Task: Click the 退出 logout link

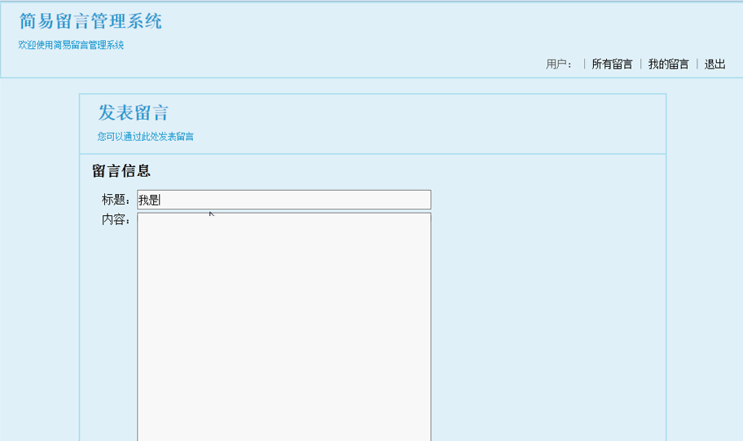Action: tap(714, 64)
